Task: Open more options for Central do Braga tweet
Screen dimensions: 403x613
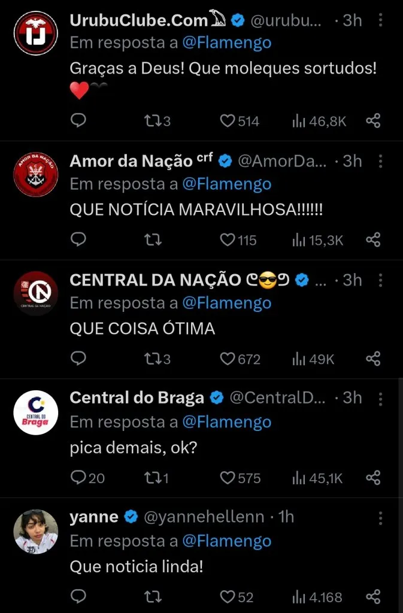Action: (381, 398)
